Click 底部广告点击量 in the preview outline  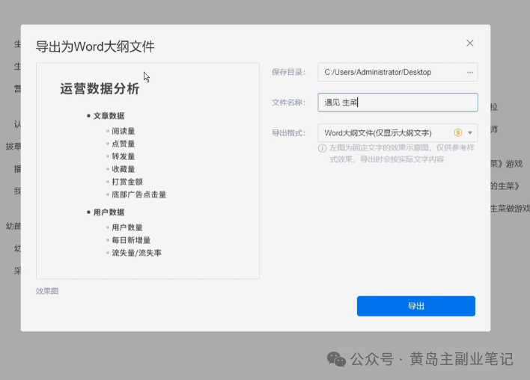click(138, 194)
